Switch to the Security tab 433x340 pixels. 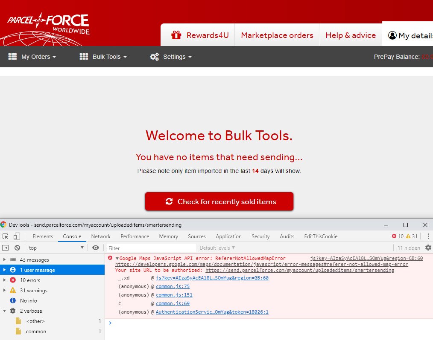click(x=260, y=236)
